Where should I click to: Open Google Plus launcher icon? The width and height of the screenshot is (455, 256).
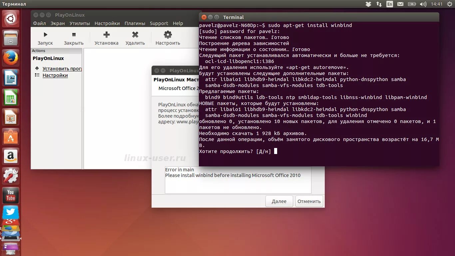(11, 222)
